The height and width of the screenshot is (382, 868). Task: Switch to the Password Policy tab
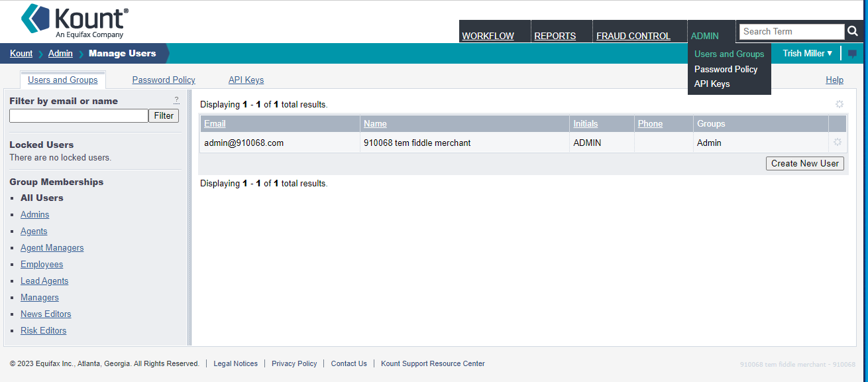point(164,80)
